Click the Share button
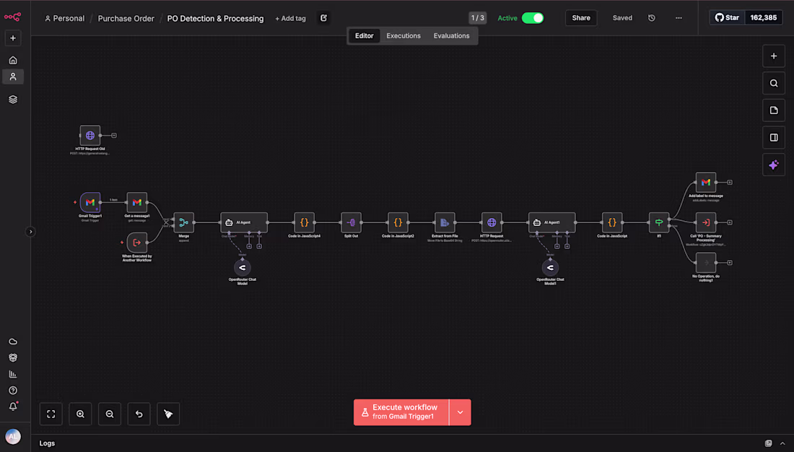The width and height of the screenshot is (794, 452). coord(580,17)
